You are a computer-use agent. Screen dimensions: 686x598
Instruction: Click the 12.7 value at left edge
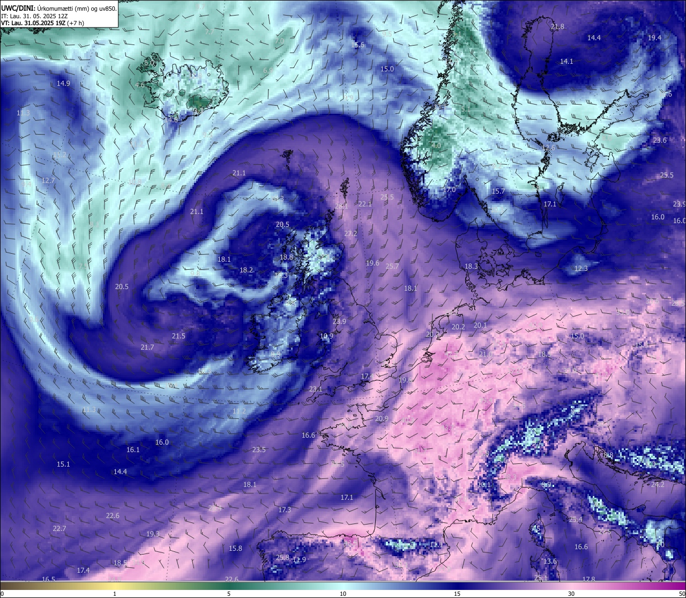point(48,181)
